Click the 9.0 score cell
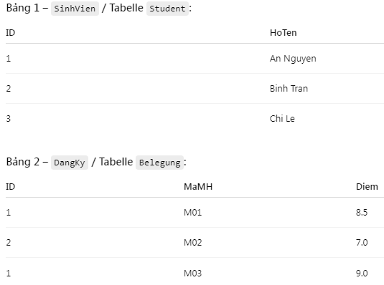 click(x=362, y=273)
